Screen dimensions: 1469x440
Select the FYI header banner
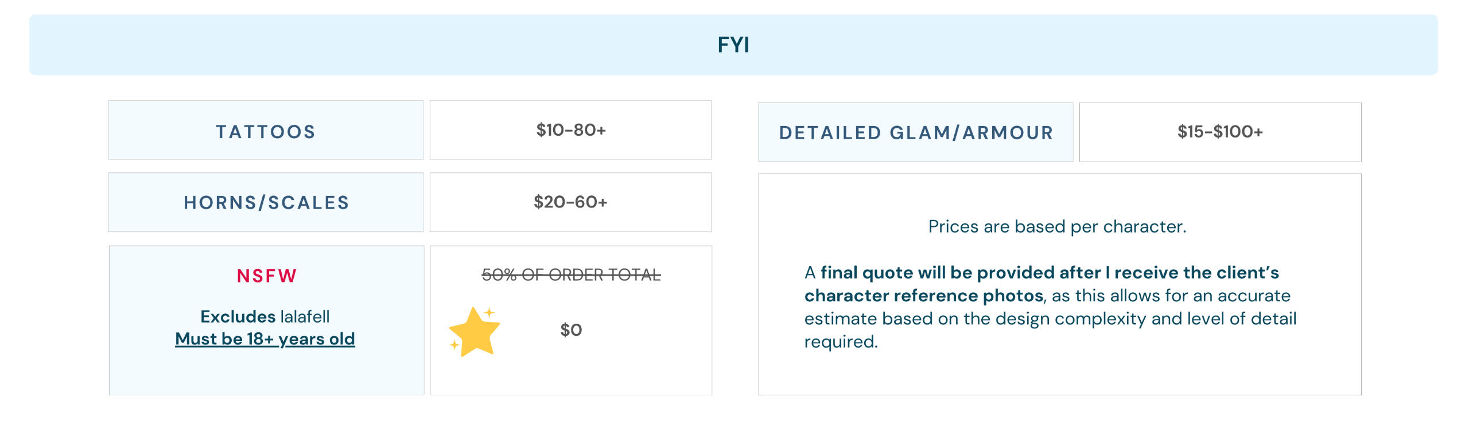[x=733, y=45]
